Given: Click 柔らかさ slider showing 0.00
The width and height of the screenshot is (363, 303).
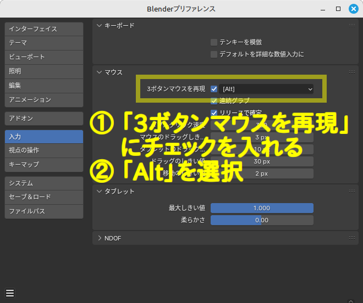Looking at the screenshot, I should (x=262, y=220).
